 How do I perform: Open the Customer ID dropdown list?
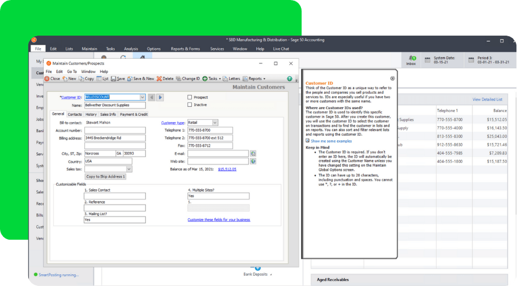(142, 97)
